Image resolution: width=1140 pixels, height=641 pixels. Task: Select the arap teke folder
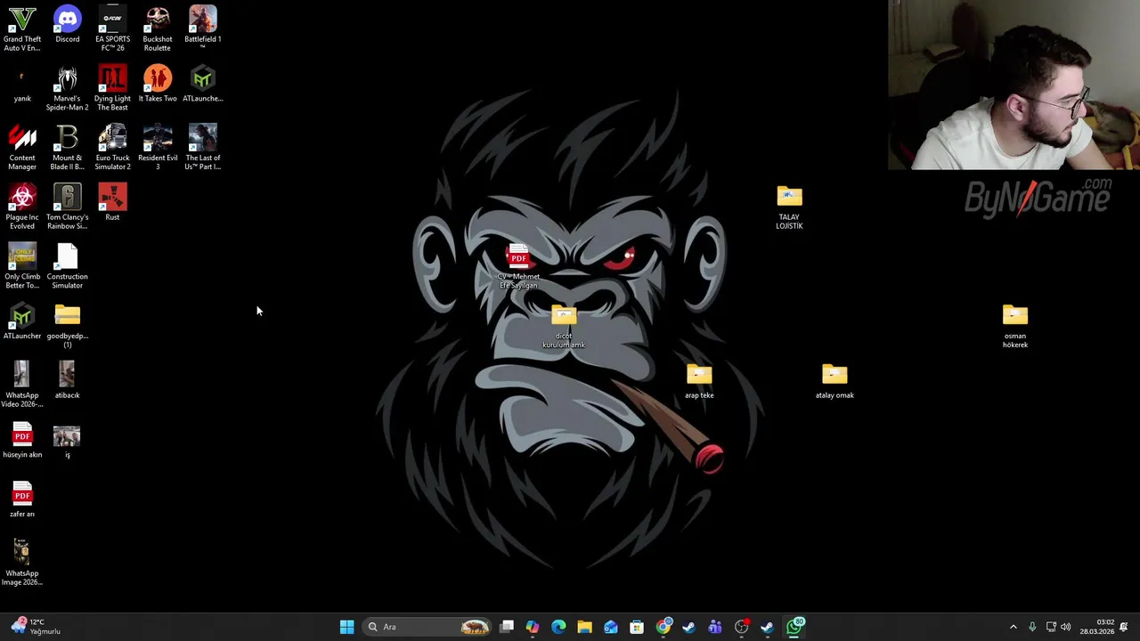(x=699, y=381)
